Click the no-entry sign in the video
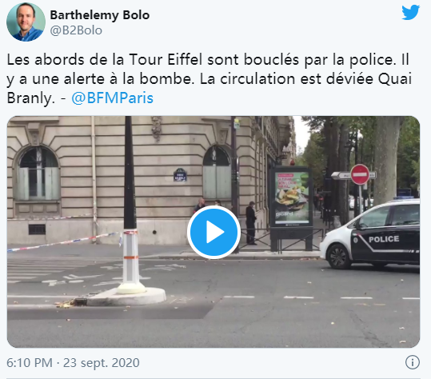 pyautogui.click(x=360, y=174)
